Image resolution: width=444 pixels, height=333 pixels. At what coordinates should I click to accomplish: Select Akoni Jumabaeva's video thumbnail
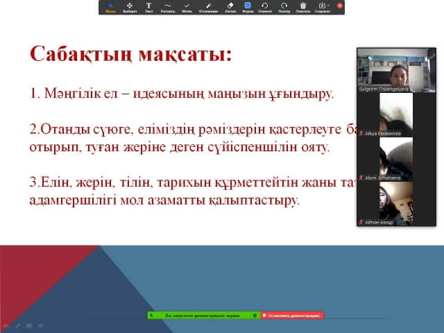click(396, 159)
